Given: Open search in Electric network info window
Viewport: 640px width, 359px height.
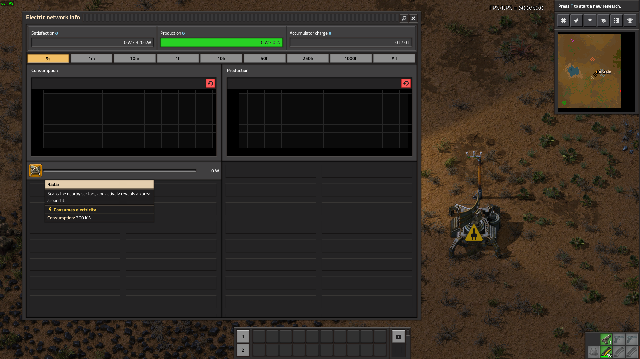Looking at the screenshot, I should (x=404, y=18).
